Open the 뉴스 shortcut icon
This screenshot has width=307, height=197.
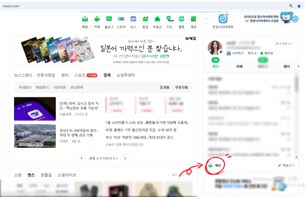pos(133,19)
